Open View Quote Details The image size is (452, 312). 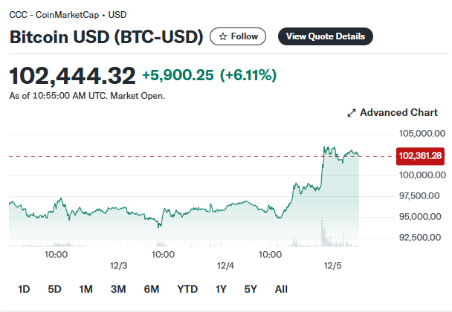326,36
